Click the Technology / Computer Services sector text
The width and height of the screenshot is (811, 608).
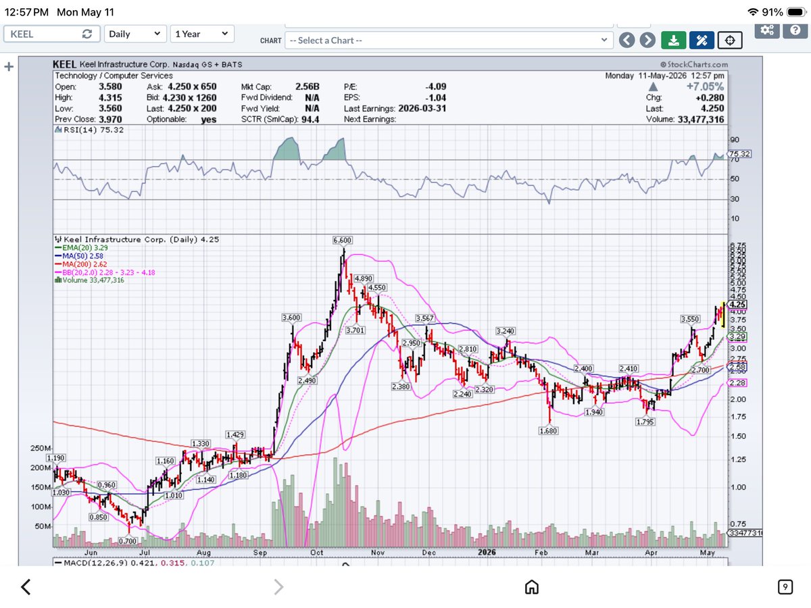click(114, 76)
